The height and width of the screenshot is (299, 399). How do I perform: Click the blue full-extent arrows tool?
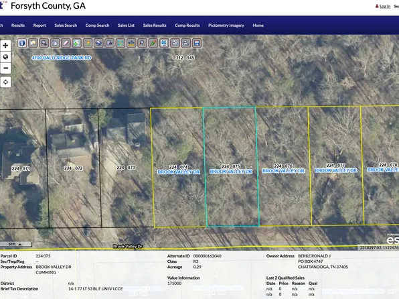coord(164,43)
